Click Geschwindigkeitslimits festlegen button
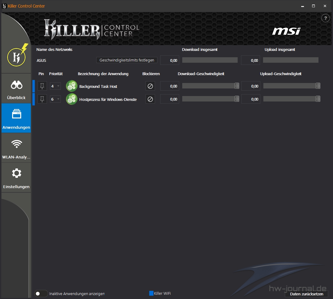The image size is (333, 299). pos(127,60)
